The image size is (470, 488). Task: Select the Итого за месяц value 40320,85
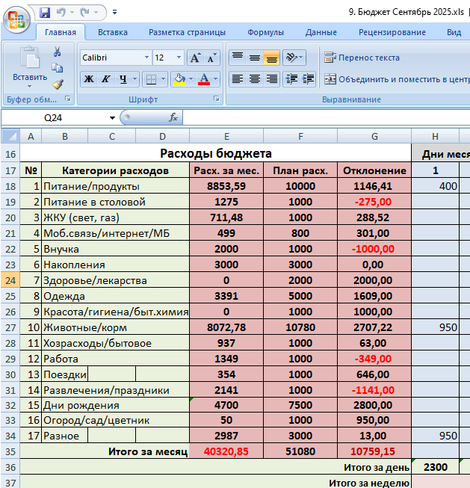226,451
